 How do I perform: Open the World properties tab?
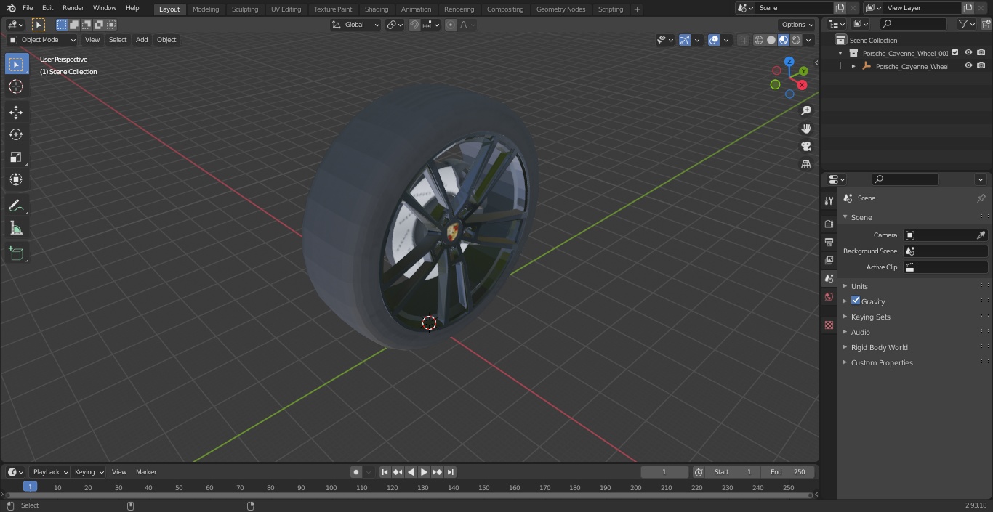(829, 296)
